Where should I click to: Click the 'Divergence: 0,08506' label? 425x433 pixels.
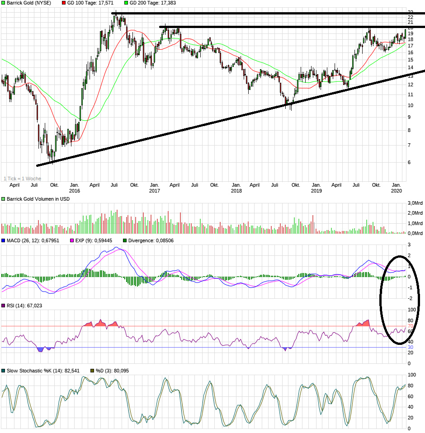click(x=151, y=241)
